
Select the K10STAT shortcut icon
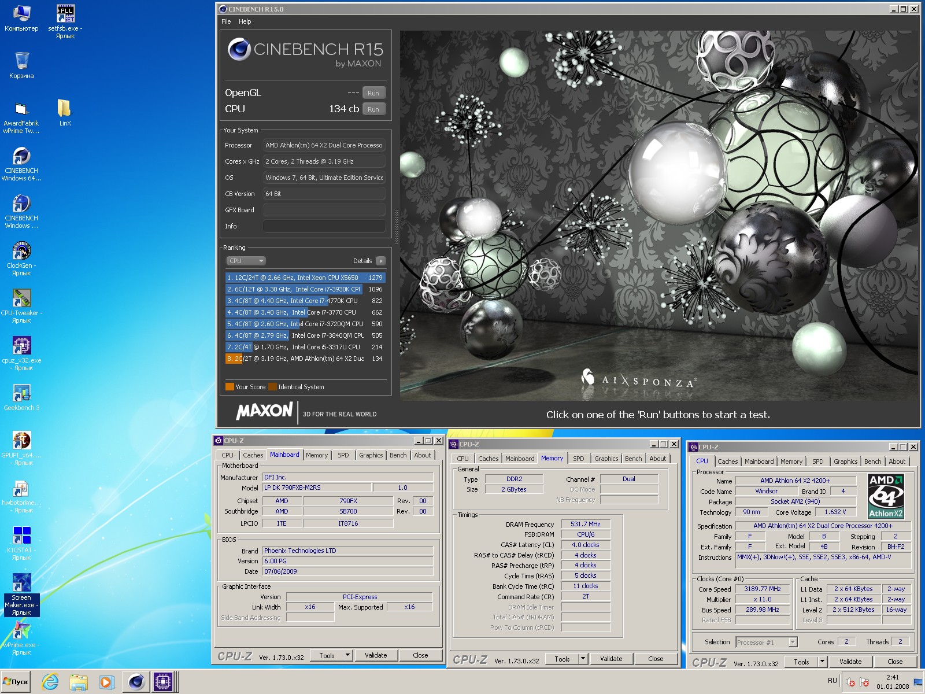(x=21, y=543)
